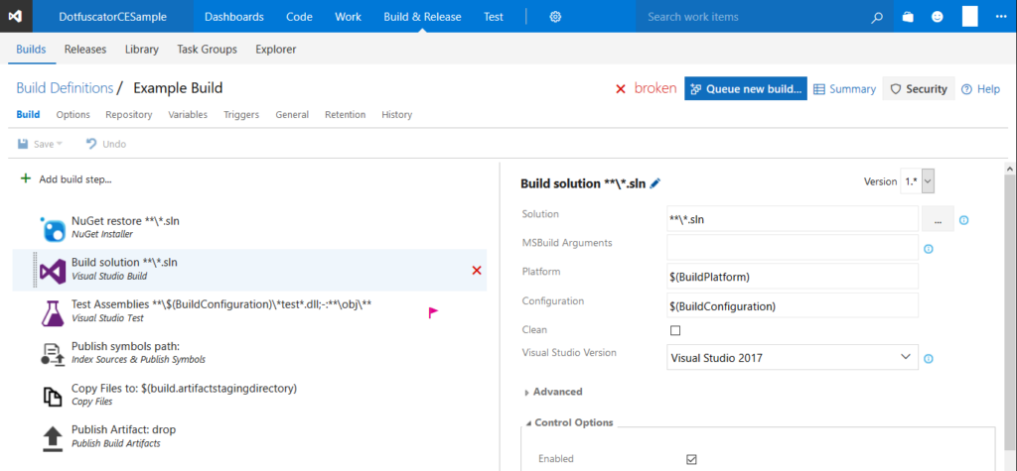Open the ellipsis more menu in top bar
The height and width of the screenshot is (471, 1017).
pos(1000,17)
